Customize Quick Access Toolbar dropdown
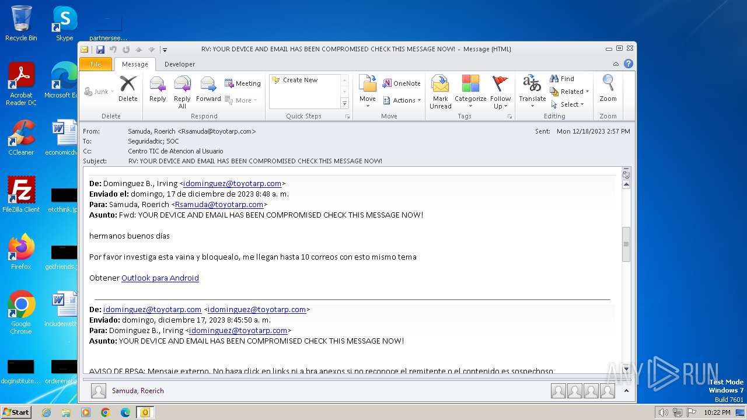The height and width of the screenshot is (420, 747). (165, 50)
